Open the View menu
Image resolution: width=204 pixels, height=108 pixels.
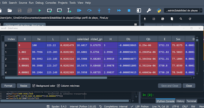(x=80, y=3)
